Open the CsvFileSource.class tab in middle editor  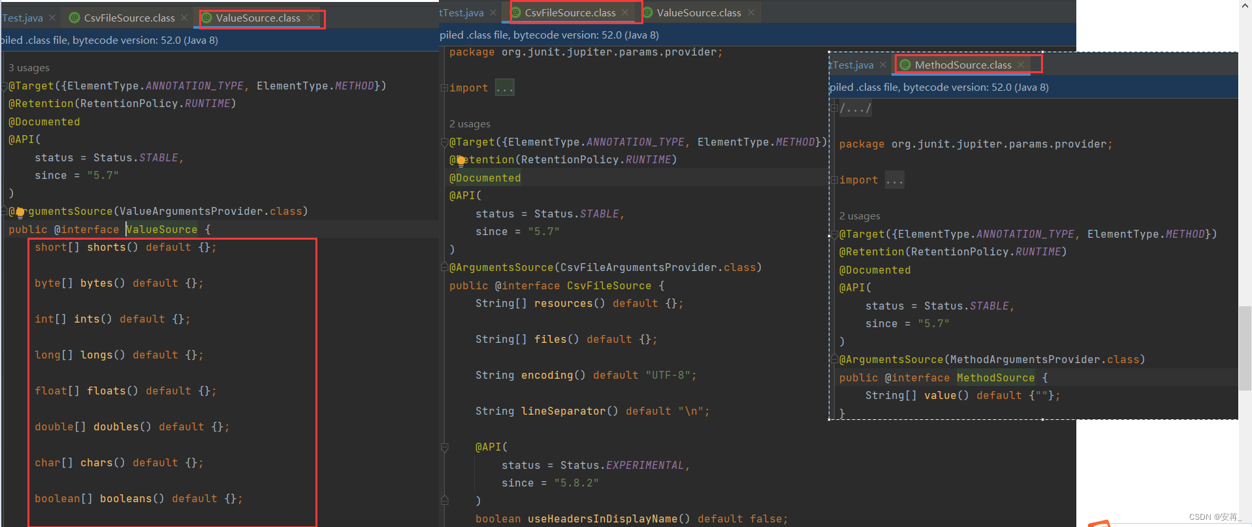coord(570,13)
